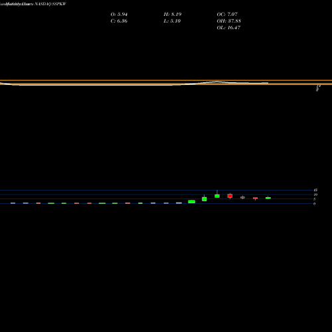Click the high value H: 8.19

[x=173, y=15]
